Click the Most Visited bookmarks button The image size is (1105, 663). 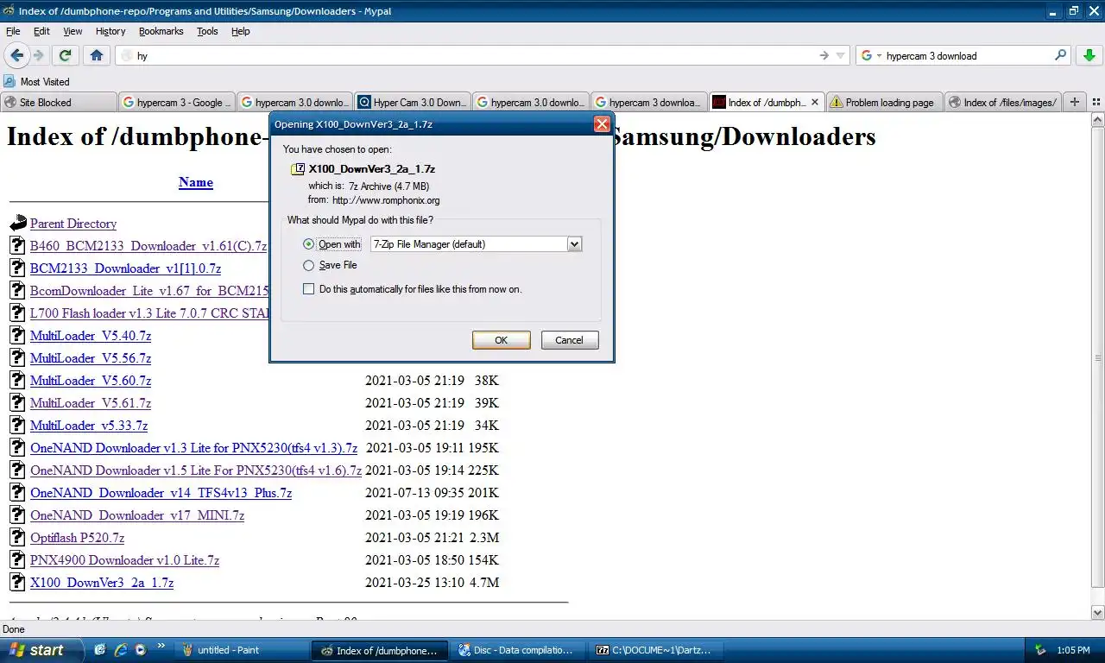click(36, 81)
